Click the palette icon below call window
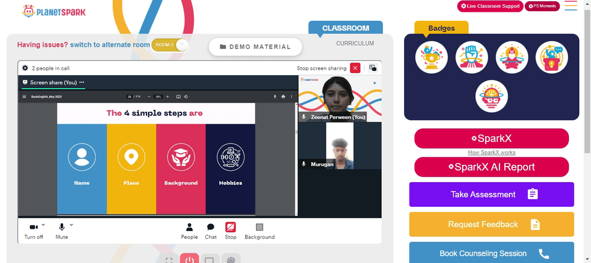 tap(230, 259)
